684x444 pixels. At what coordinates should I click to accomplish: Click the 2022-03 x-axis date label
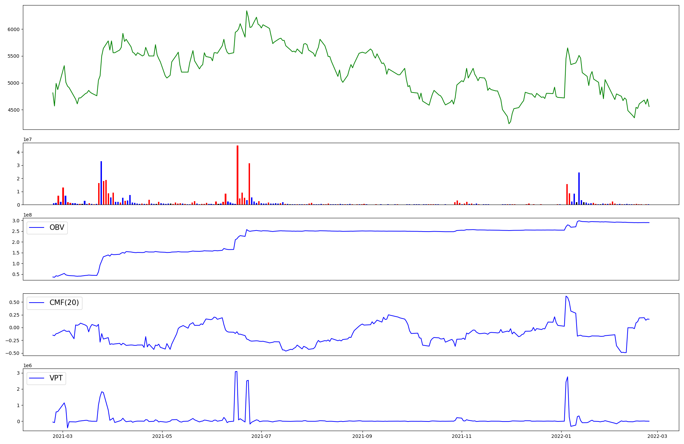pos(657,436)
